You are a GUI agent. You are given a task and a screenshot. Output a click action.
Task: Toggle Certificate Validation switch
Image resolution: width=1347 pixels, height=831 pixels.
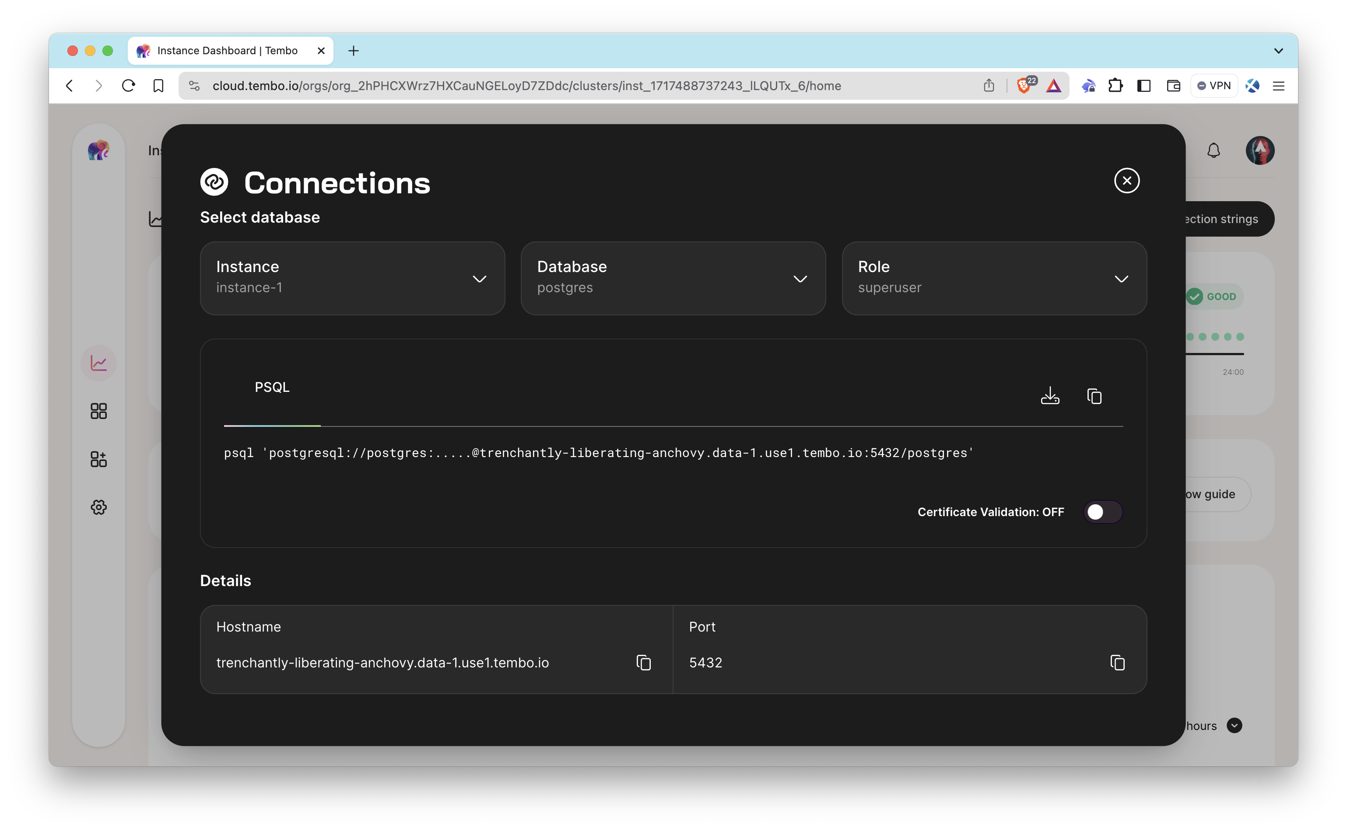click(1102, 512)
